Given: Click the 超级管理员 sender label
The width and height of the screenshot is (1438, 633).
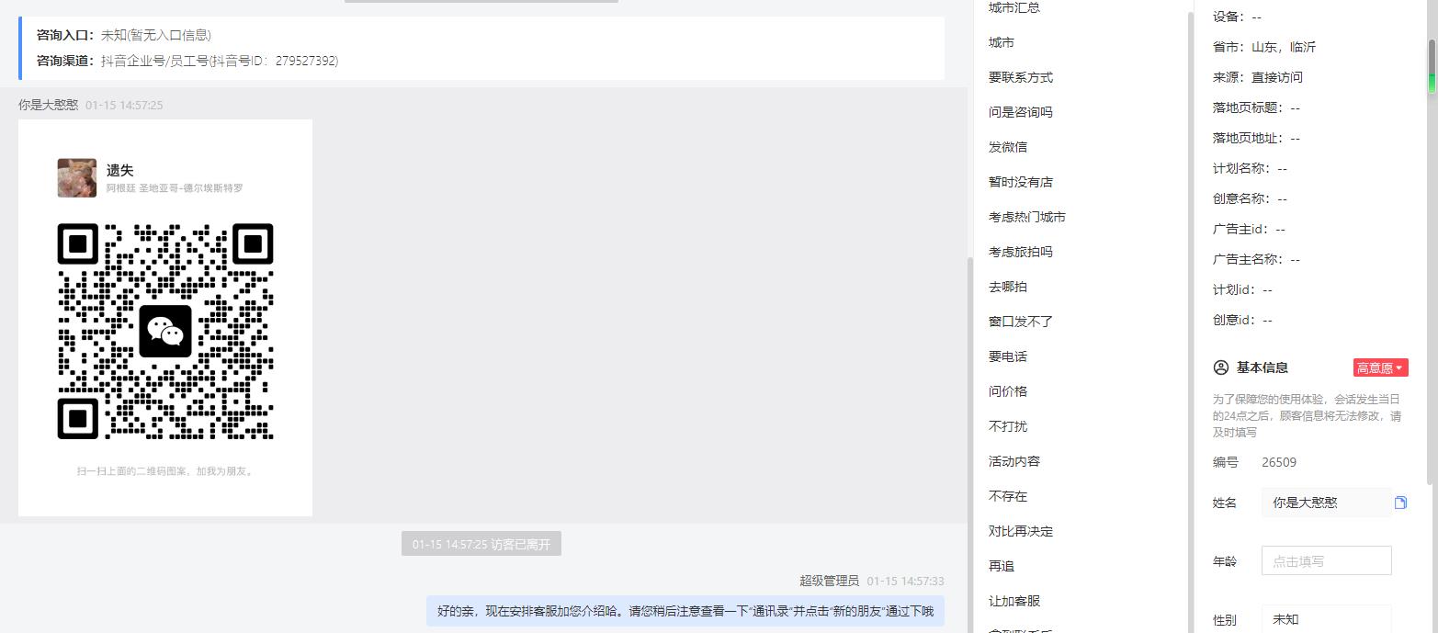Looking at the screenshot, I should point(829,581).
